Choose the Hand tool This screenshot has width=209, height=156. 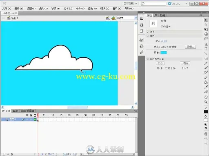206,97
